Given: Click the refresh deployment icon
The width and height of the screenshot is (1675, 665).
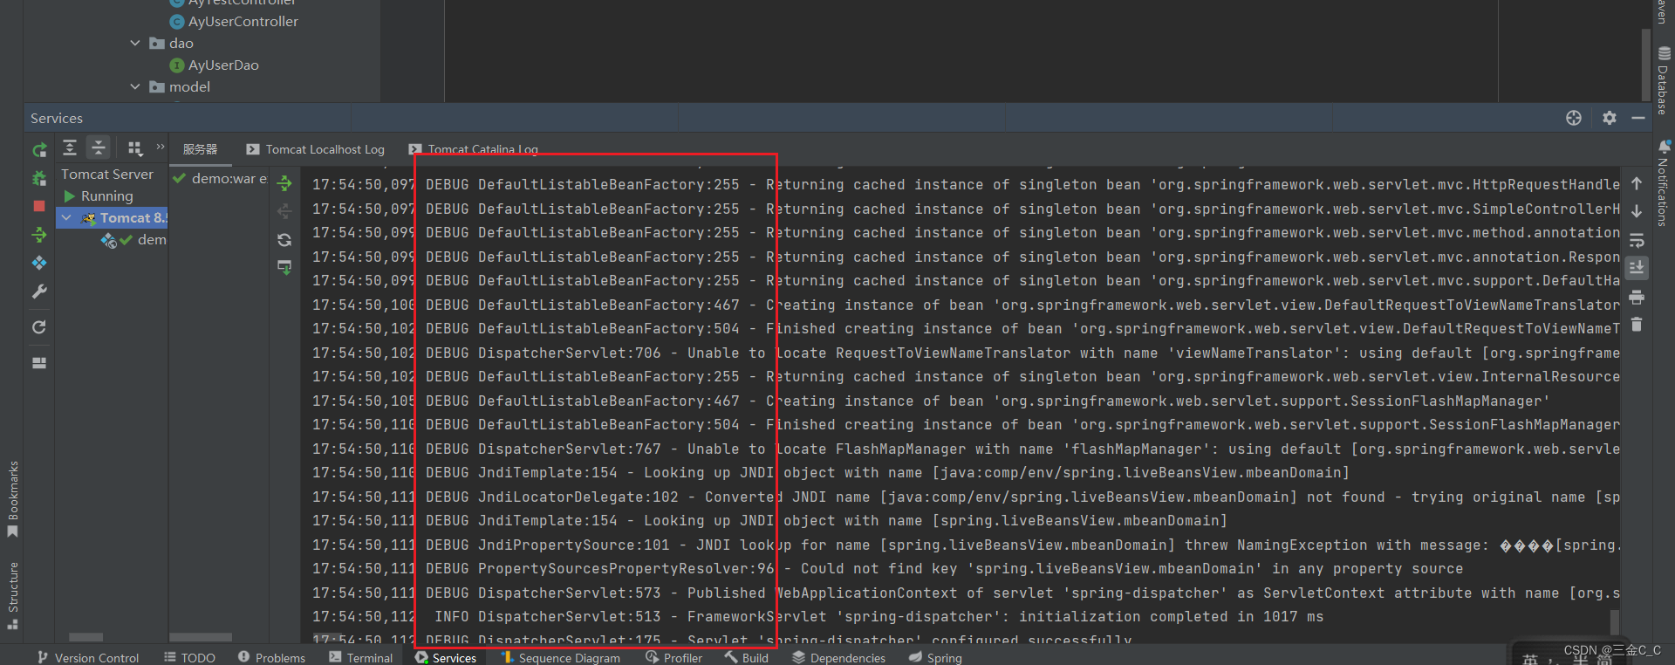Looking at the screenshot, I should (x=284, y=240).
